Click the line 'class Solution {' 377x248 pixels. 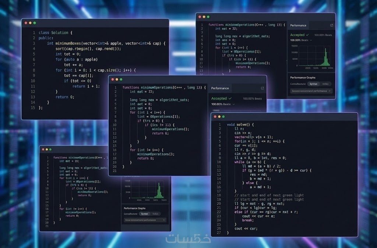55,32
